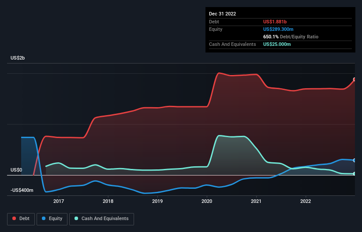This screenshot has height=232, width=362.
Task: Click the US$2b y-axis label
Action: [18, 58]
